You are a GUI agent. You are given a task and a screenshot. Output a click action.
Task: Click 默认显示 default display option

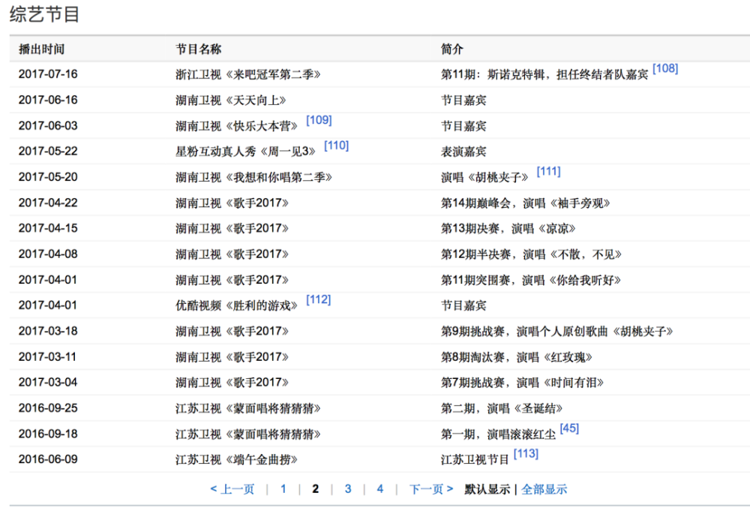[x=487, y=489]
